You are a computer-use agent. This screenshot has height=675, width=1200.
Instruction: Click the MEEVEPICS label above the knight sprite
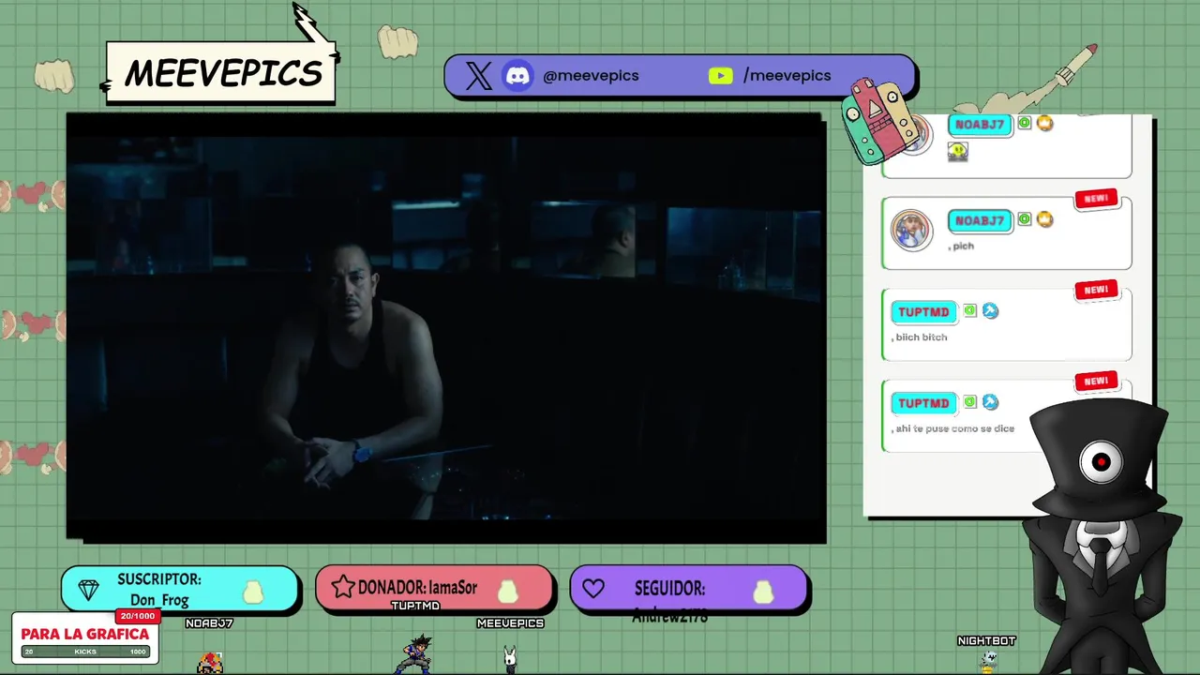[510, 623]
